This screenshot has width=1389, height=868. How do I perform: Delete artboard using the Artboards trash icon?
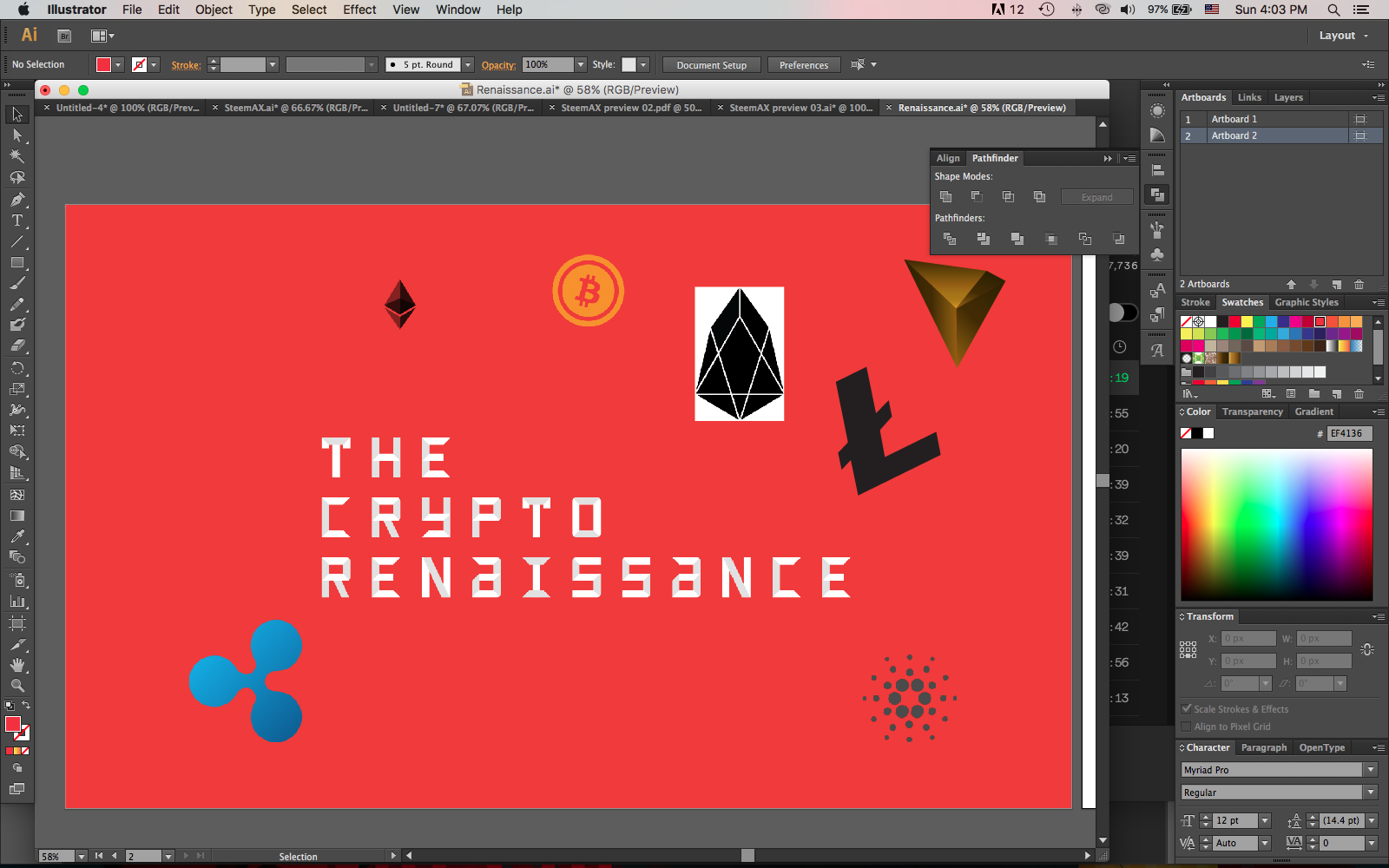pyautogui.click(x=1359, y=285)
